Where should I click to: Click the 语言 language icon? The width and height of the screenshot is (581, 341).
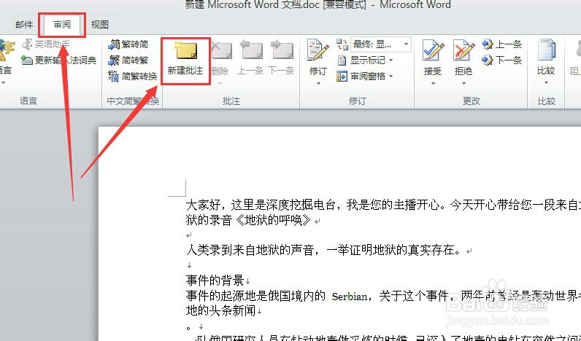(7, 50)
